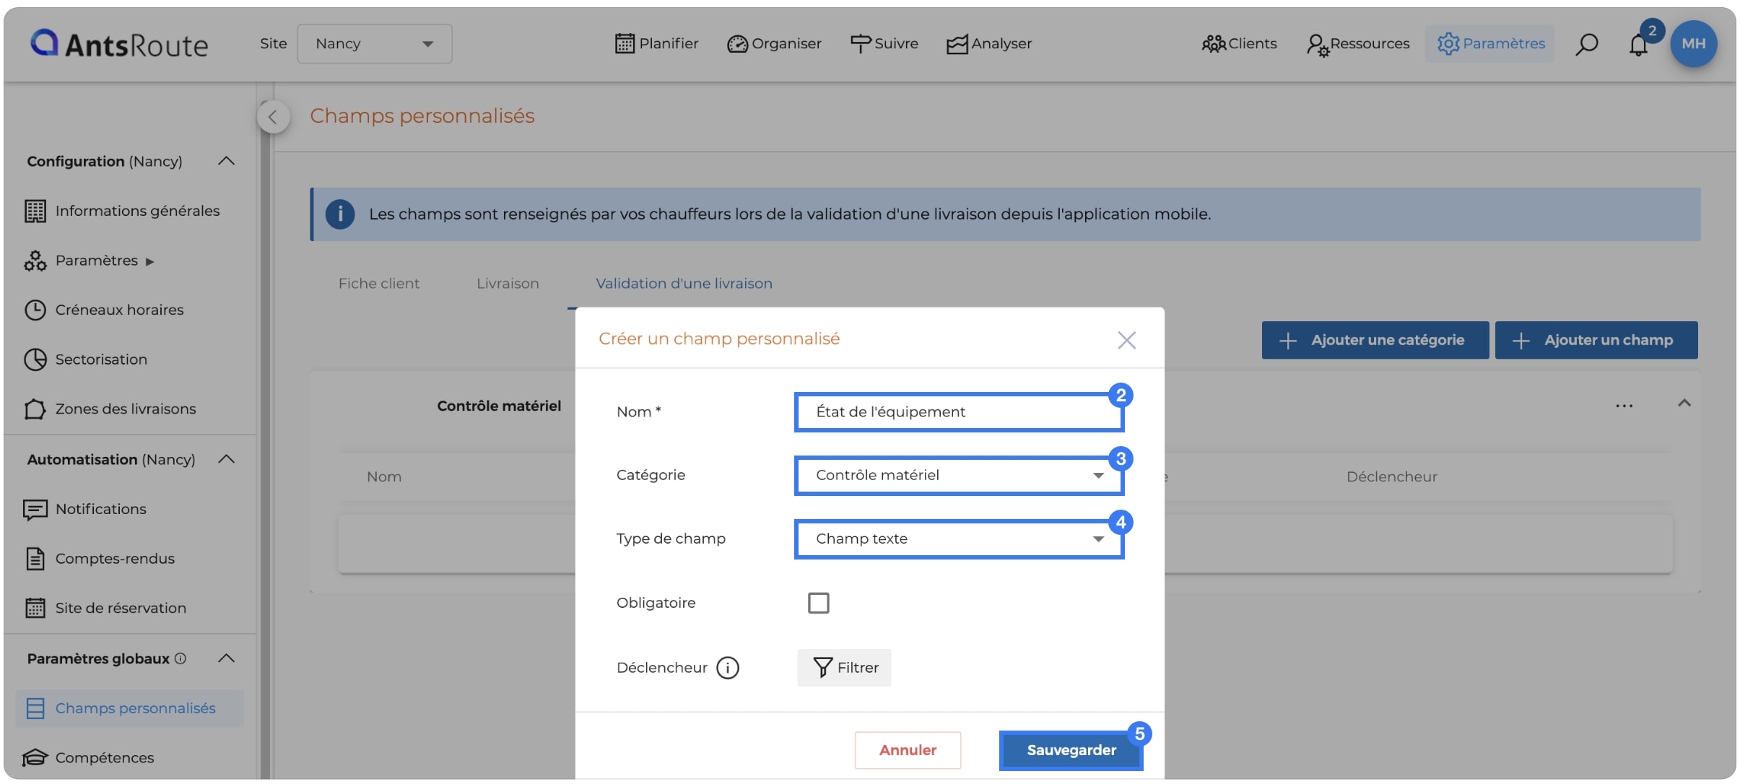The height and width of the screenshot is (784, 1740).
Task: Open the Catégorie dropdown
Action: (x=958, y=475)
